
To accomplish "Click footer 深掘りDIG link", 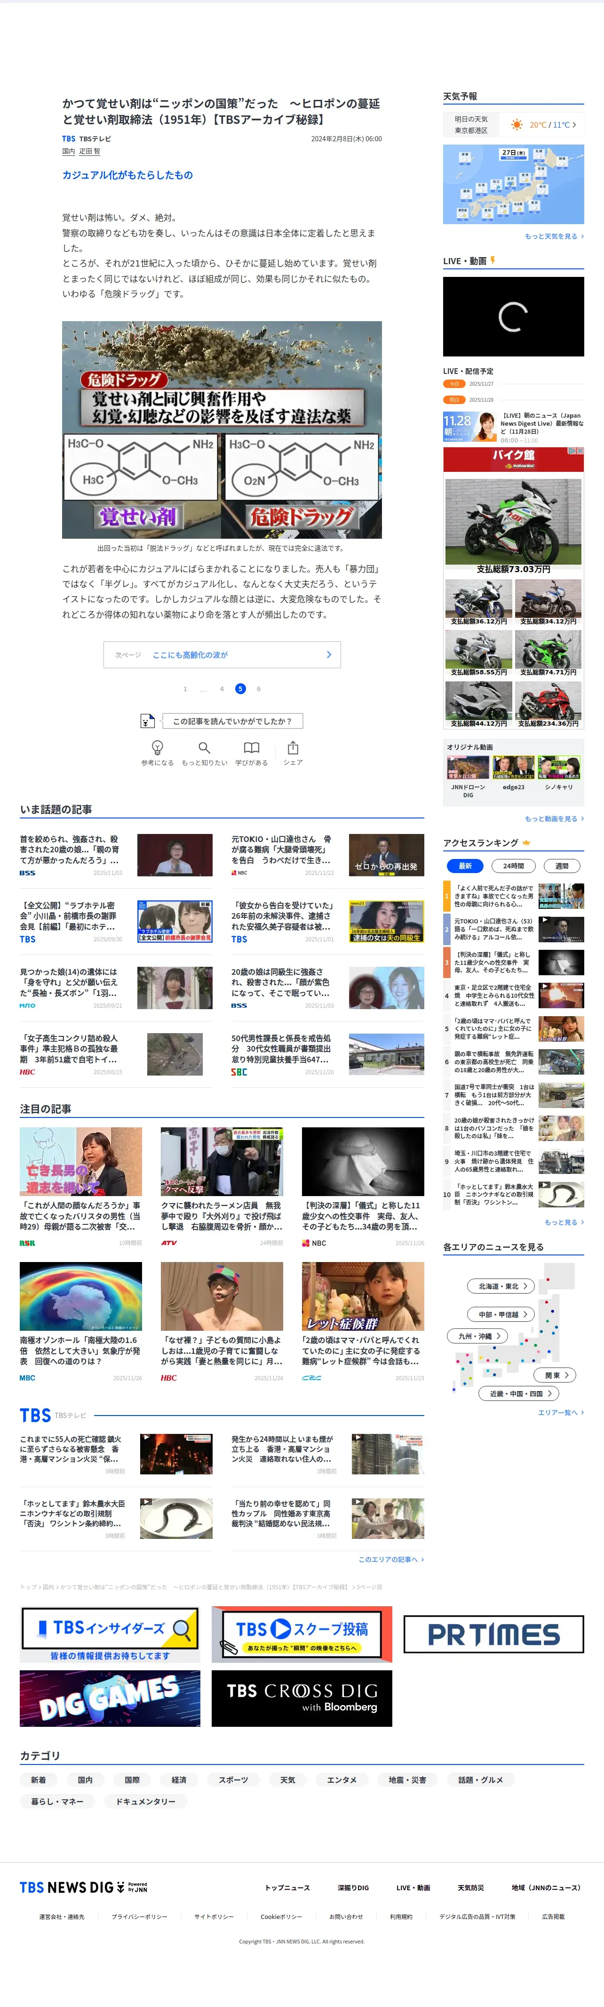I will click(353, 1888).
